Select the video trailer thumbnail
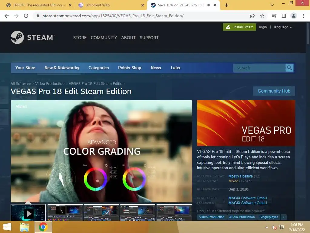Viewport: 310px width, 233px height. 28,212
